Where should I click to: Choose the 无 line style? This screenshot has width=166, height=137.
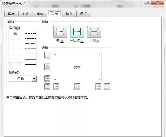click(x=15, y=34)
